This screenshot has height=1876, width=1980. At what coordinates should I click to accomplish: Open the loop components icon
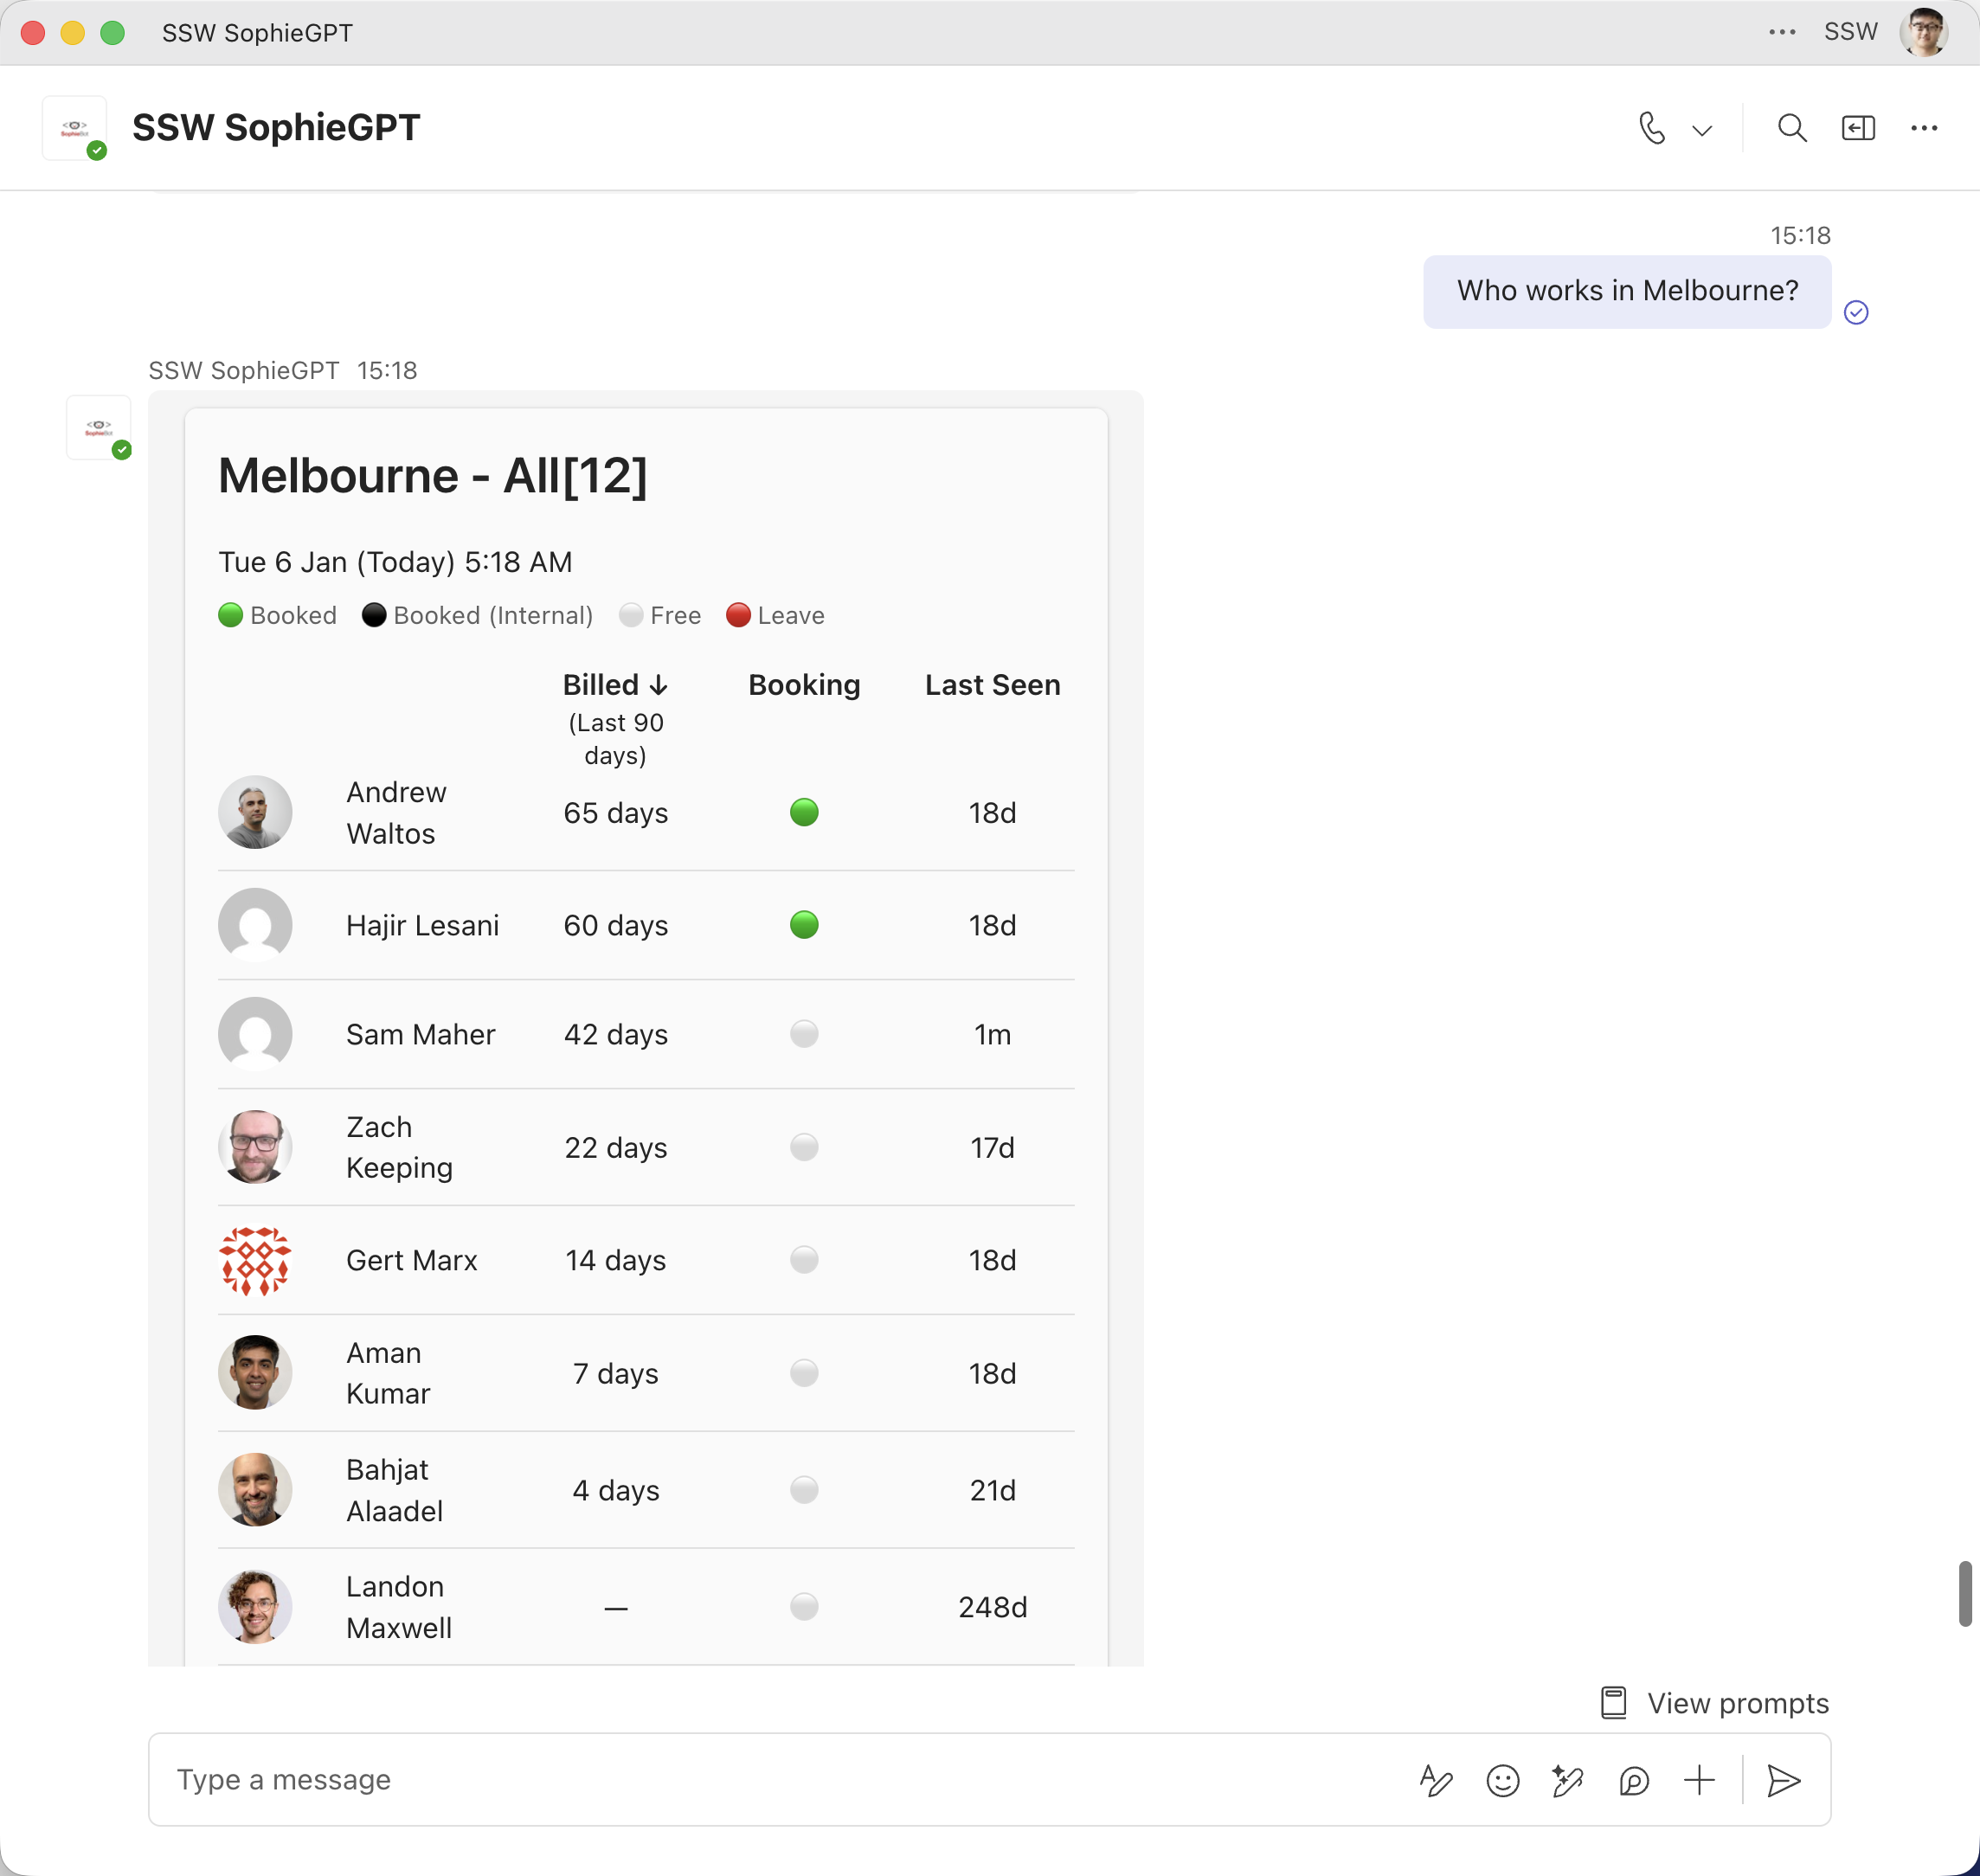(1633, 1780)
